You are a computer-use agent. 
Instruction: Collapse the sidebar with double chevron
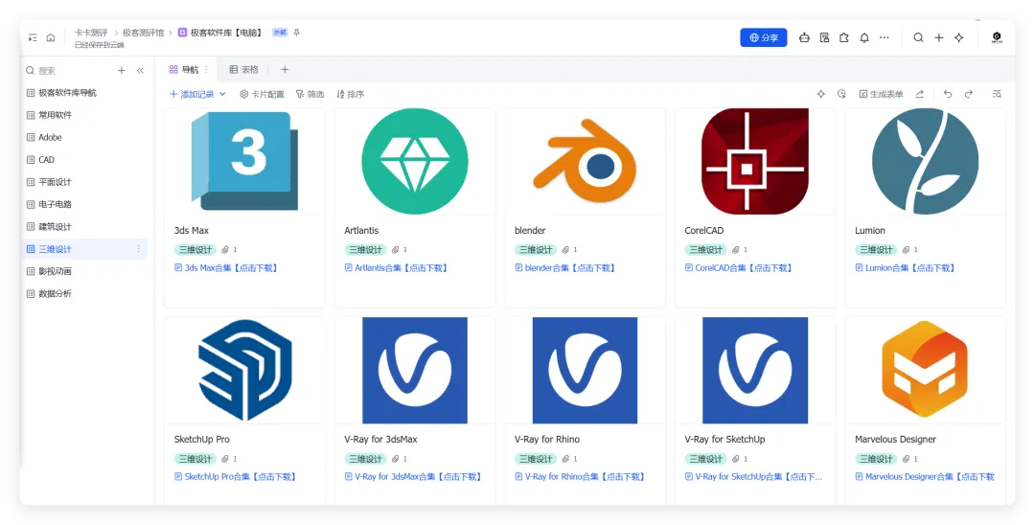pos(140,71)
